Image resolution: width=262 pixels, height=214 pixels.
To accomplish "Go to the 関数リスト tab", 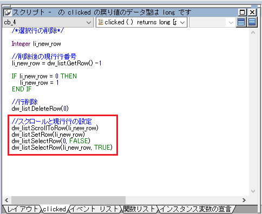I will pyautogui.click(x=139, y=209).
